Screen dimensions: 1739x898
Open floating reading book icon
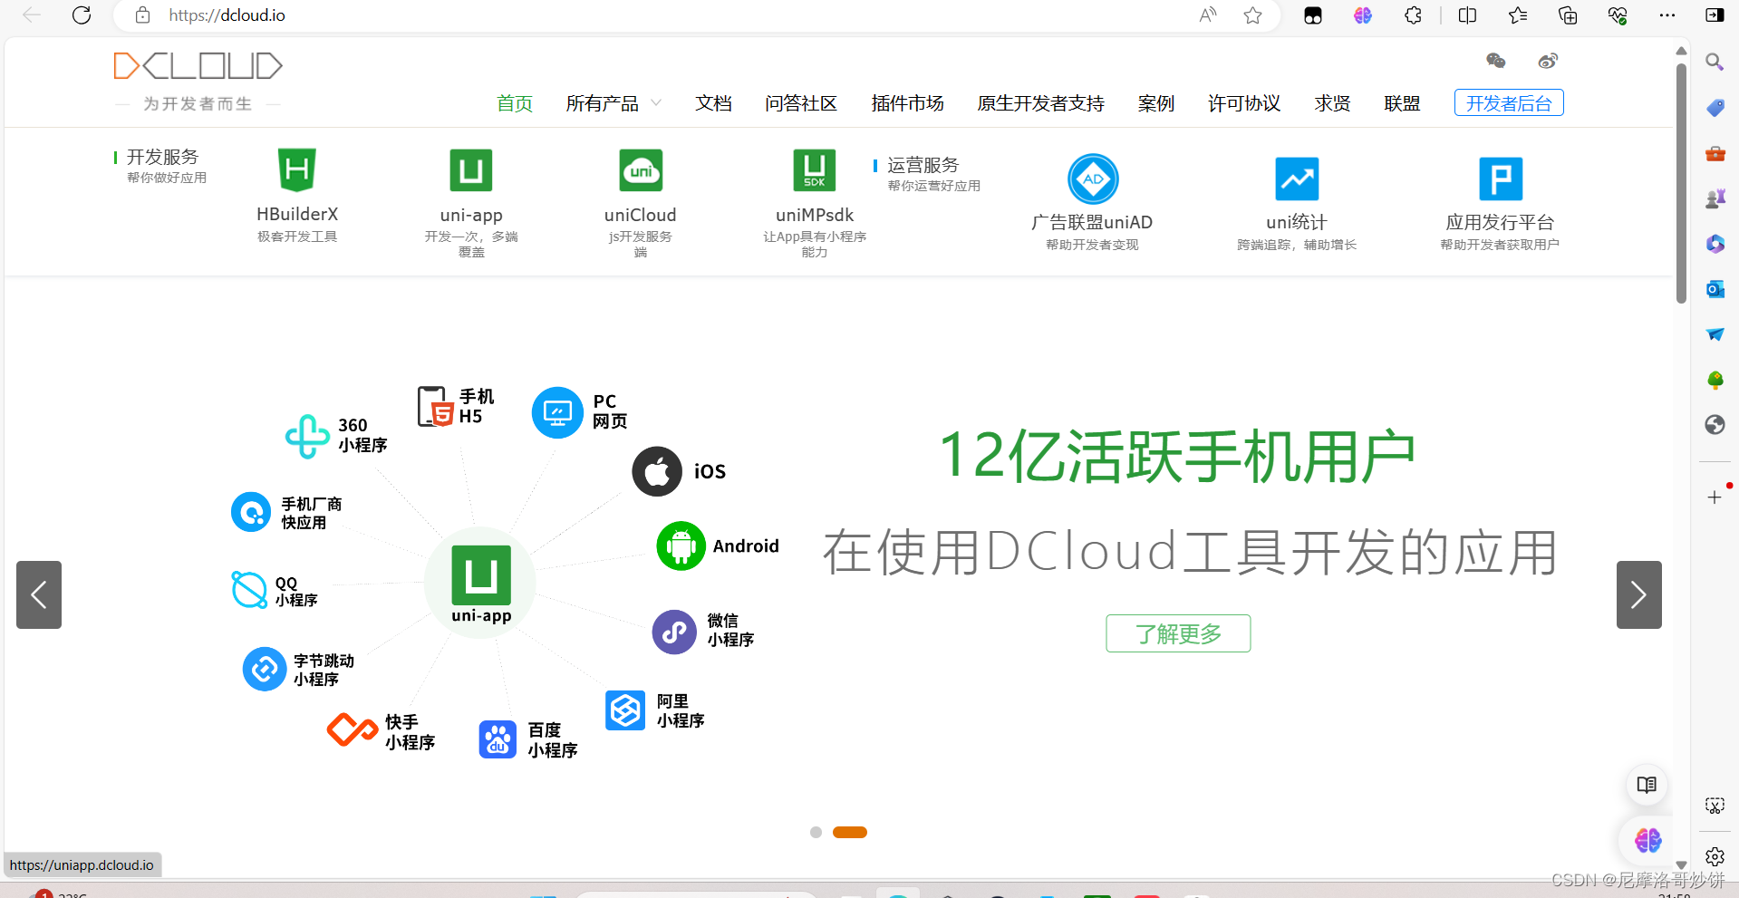[1647, 785]
